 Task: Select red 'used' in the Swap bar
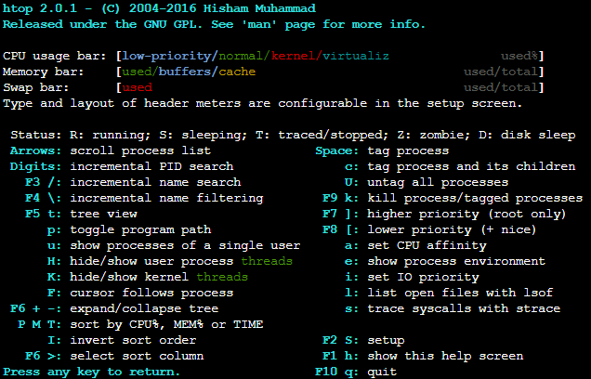[x=137, y=87]
